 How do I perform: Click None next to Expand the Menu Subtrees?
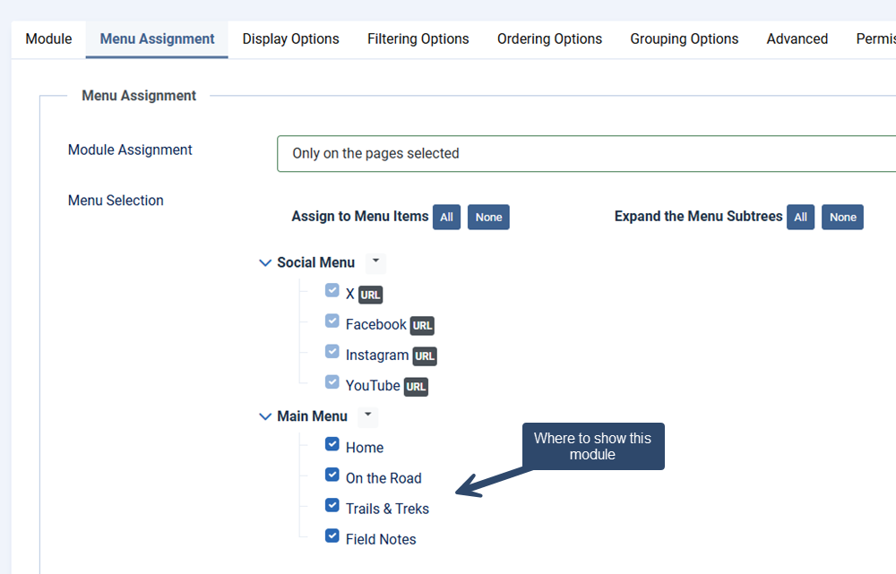(842, 217)
